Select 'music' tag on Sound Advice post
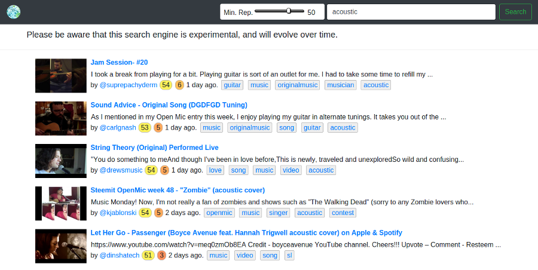538x270 pixels. [x=212, y=128]
